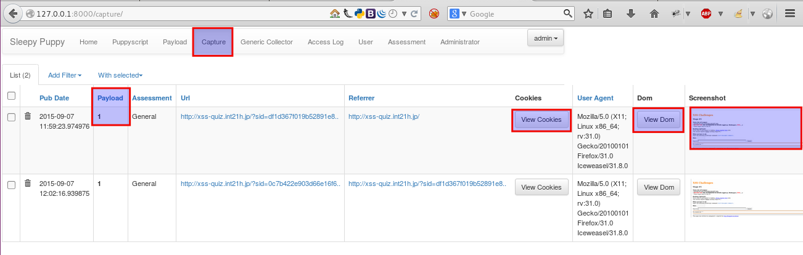Reload the page with the refresh icon
803x255 pixels.
coord(415,14)
